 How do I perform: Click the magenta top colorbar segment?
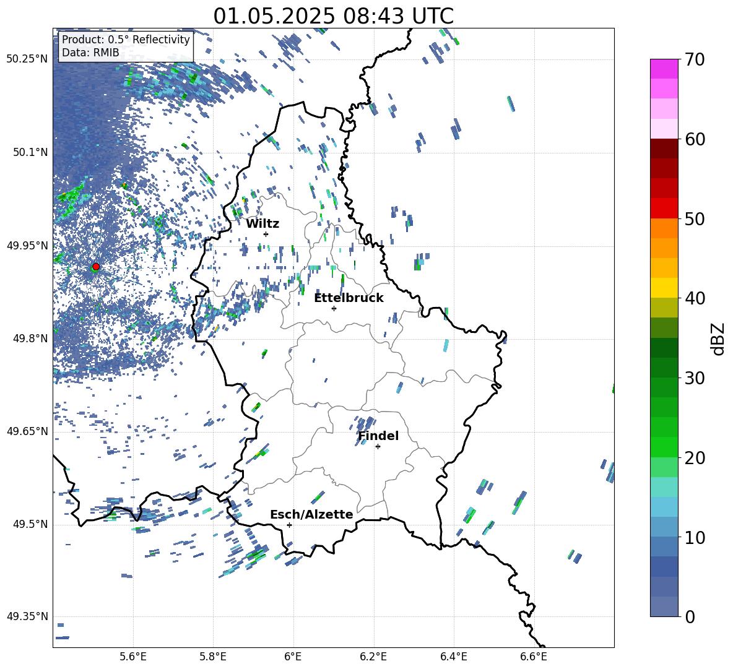coord(664,69)
